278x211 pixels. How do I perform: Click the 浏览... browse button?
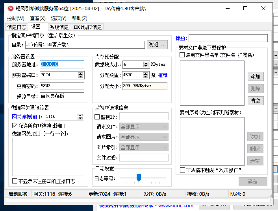pyautogui.click(x=157, y=44)
